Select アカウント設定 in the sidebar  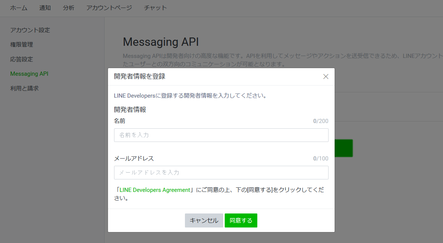30,30
